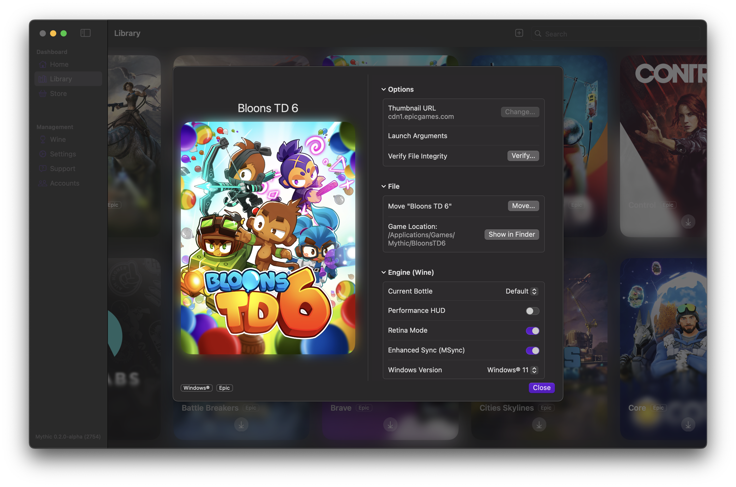Click the Search field

point(616,34)
